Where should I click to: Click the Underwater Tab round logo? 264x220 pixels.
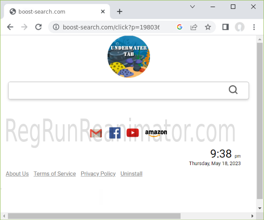click(129, 57)
